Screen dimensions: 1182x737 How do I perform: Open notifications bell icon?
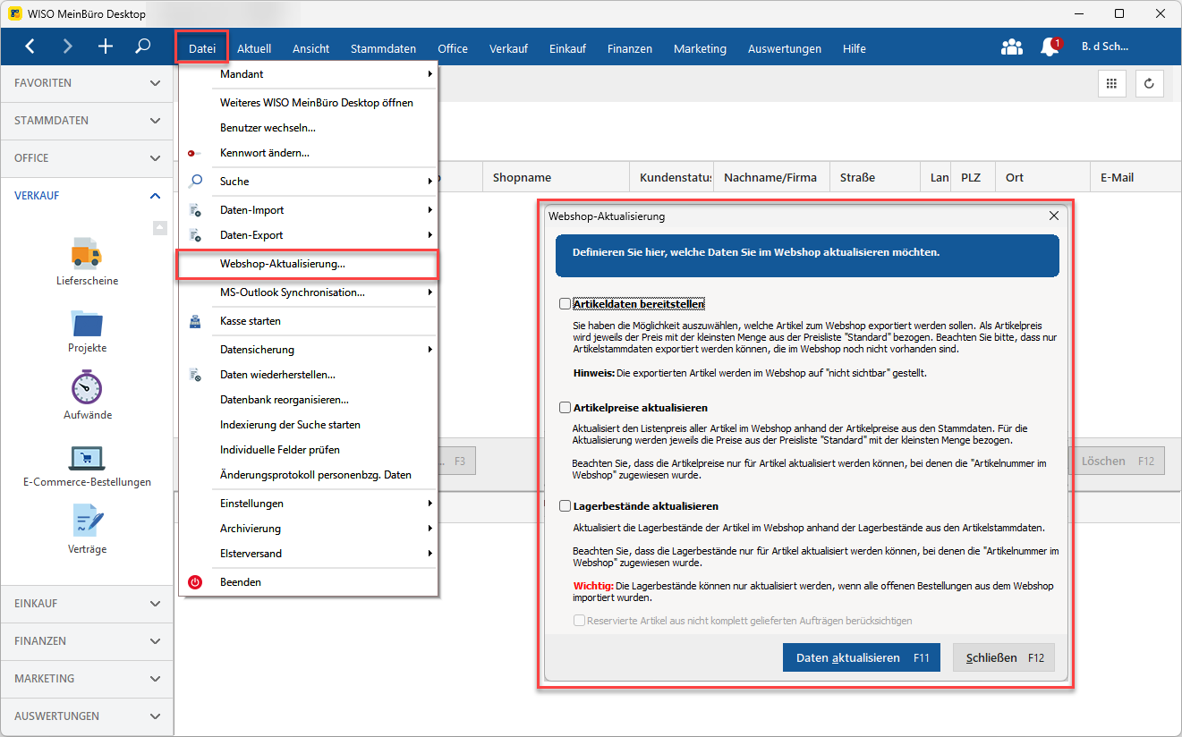point(1050,47)
